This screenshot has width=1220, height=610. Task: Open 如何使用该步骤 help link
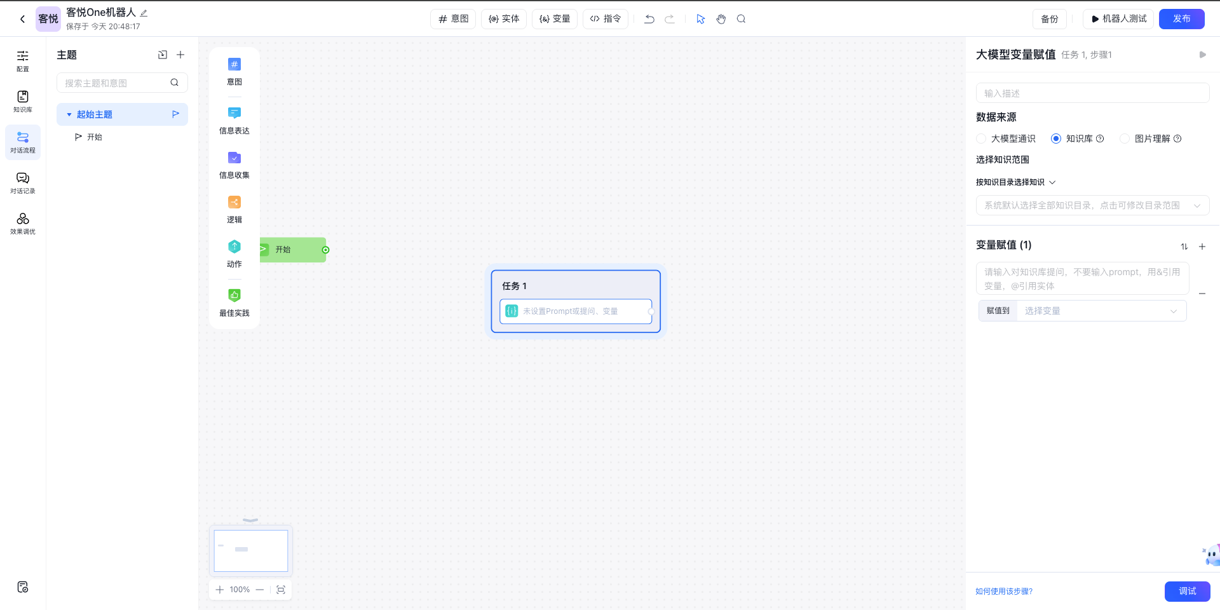click(1003, 592)
